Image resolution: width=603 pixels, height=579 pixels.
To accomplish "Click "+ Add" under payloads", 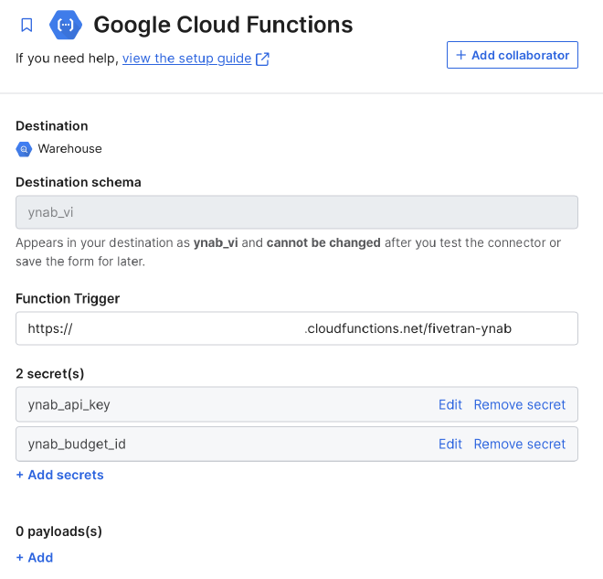I will coord(35,557).
